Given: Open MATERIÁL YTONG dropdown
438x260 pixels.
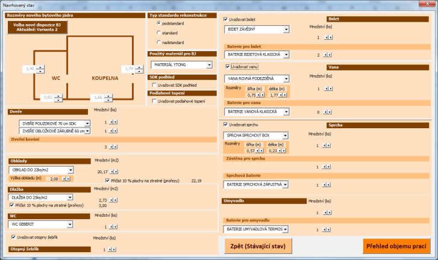Looking at the screenshot, I should point(209,65).
